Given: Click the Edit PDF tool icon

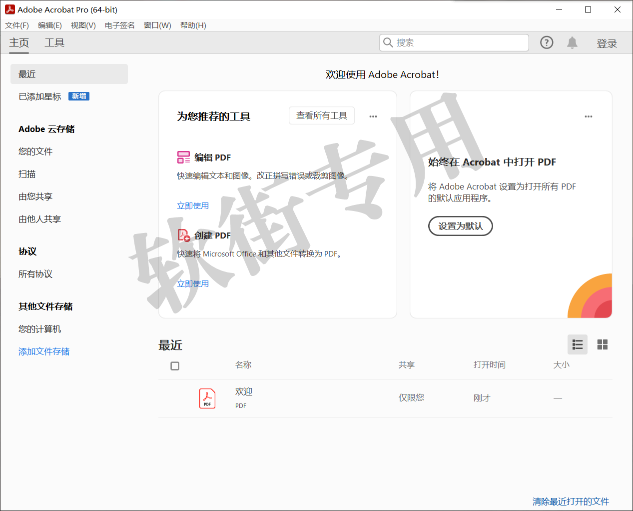Looking at the screenshot, I should 183,157.
